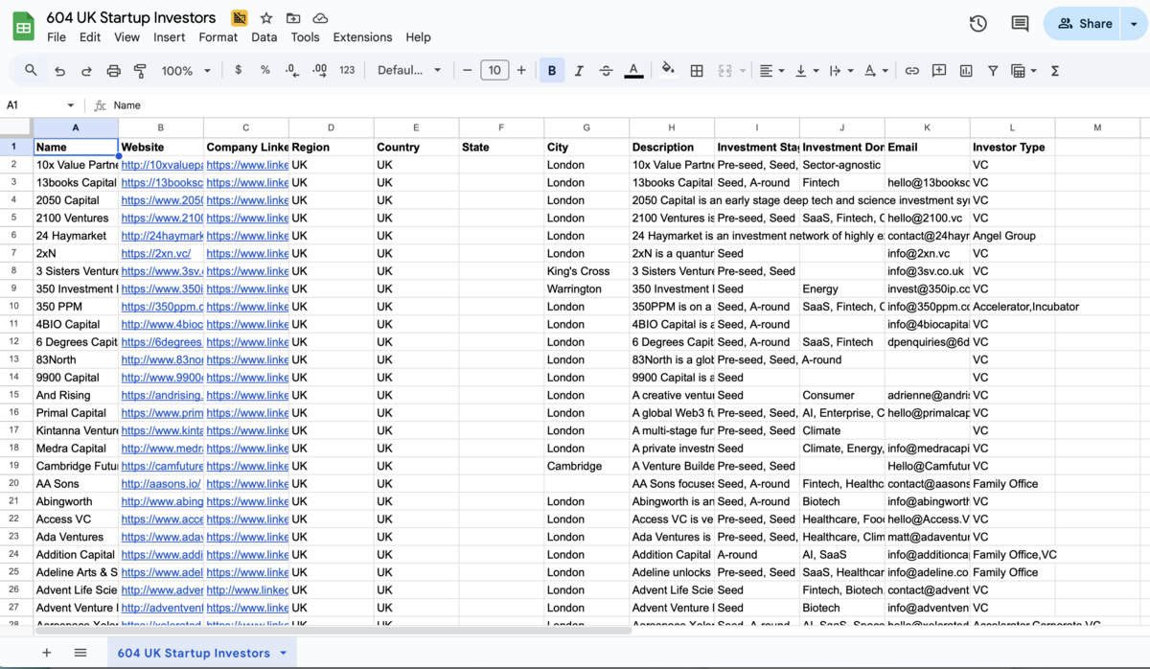1150x669 pixels.
Task: Click the insert chart icon
Action: (x=966, y=71)
